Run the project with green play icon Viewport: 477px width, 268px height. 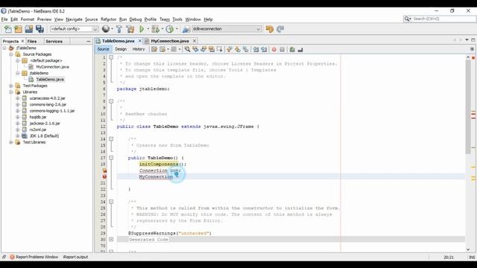click(x=142, y=29)
